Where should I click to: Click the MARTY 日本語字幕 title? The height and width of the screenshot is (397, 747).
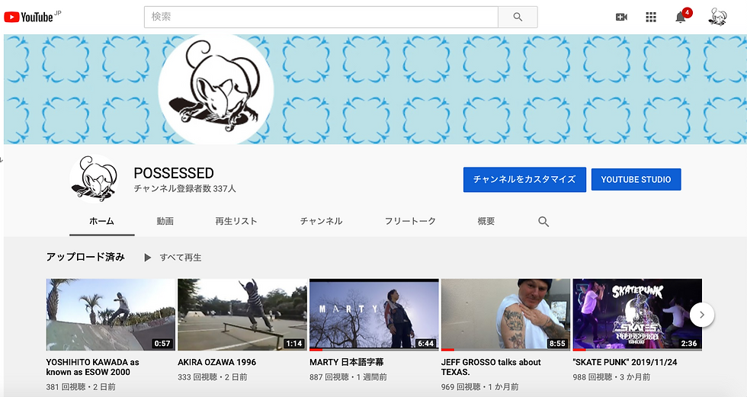pyautogui.click(x=346, y=362)
